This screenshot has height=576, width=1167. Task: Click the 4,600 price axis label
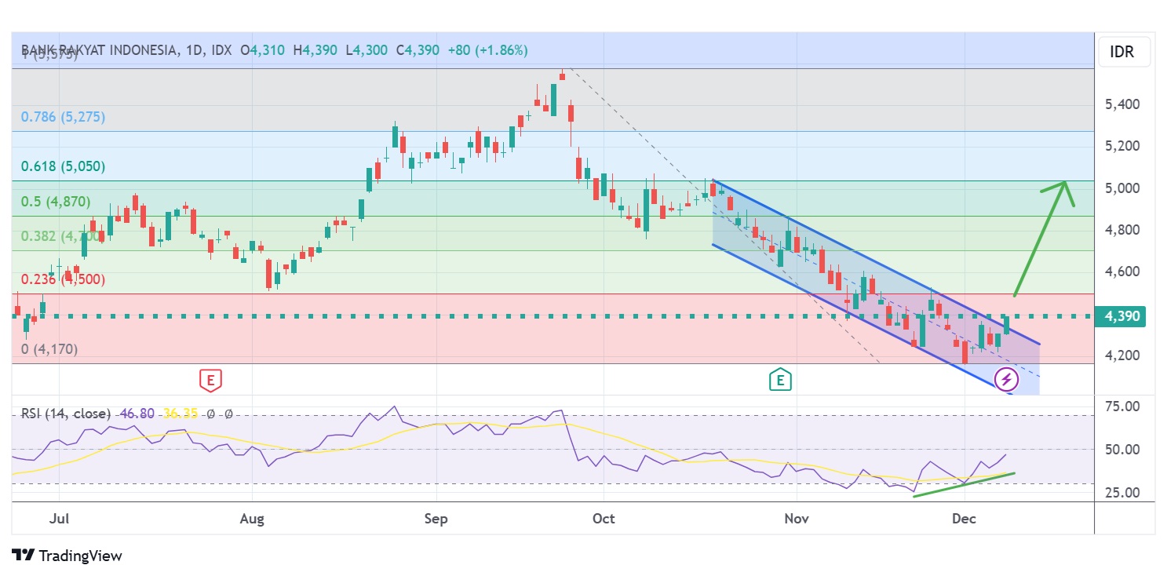(1122, 272)
